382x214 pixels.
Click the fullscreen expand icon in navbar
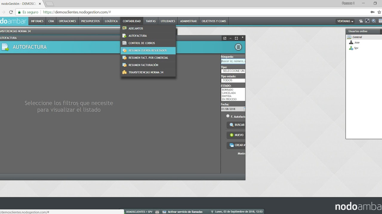click(367, 21)
